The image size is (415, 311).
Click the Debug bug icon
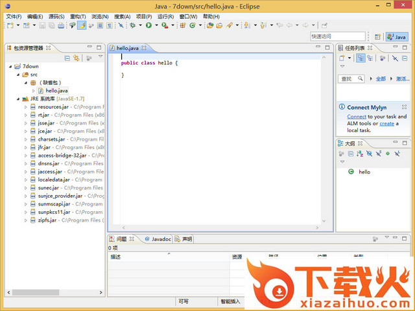pos(133,25)
